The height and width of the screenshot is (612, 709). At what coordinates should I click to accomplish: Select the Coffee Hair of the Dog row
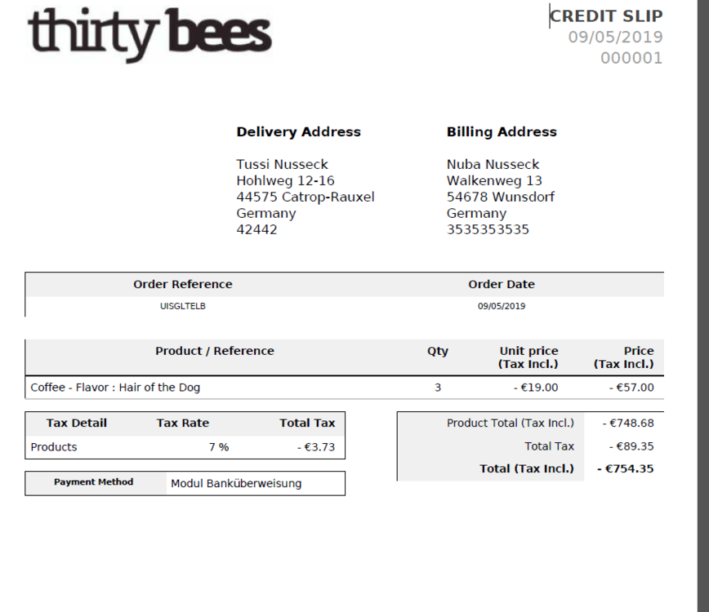pos(115,388)
